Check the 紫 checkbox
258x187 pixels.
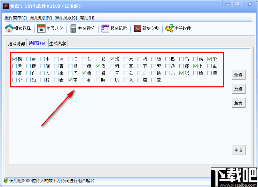(154, 66)
